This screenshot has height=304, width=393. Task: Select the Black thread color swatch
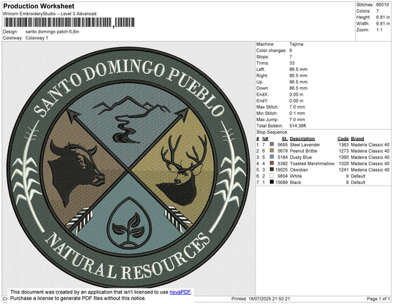pos(272,182)
